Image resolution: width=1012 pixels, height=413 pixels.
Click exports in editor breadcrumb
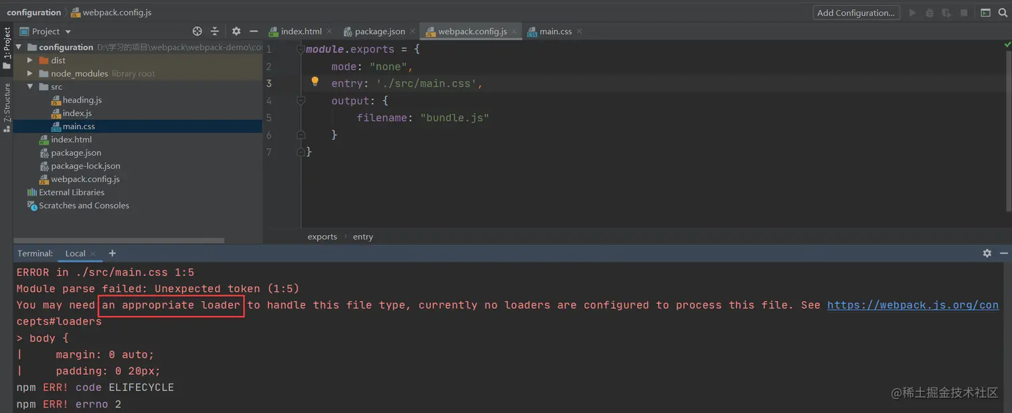(322, 236)
